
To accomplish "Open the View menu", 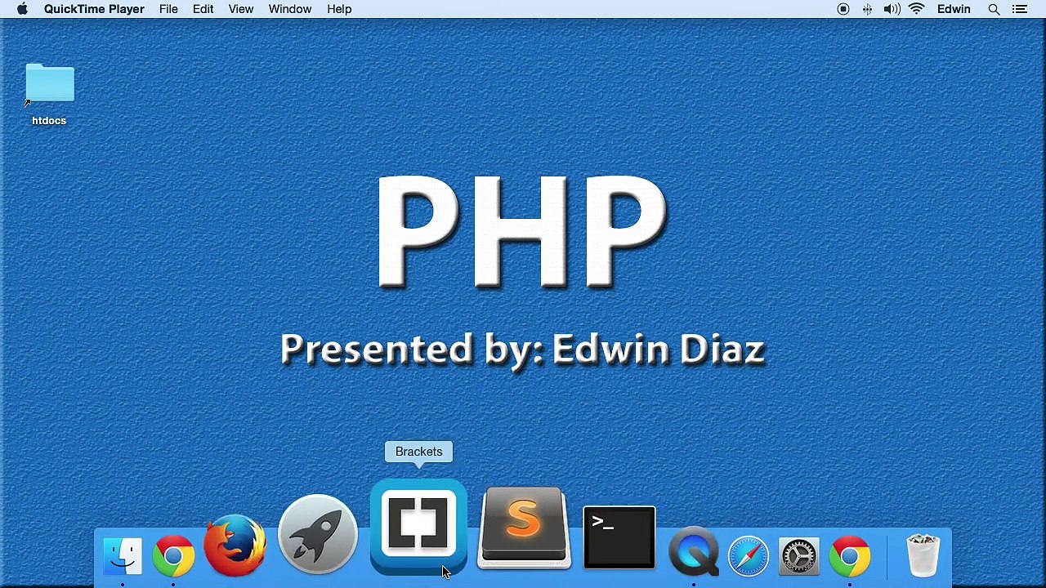I will [x=240, y=9].
